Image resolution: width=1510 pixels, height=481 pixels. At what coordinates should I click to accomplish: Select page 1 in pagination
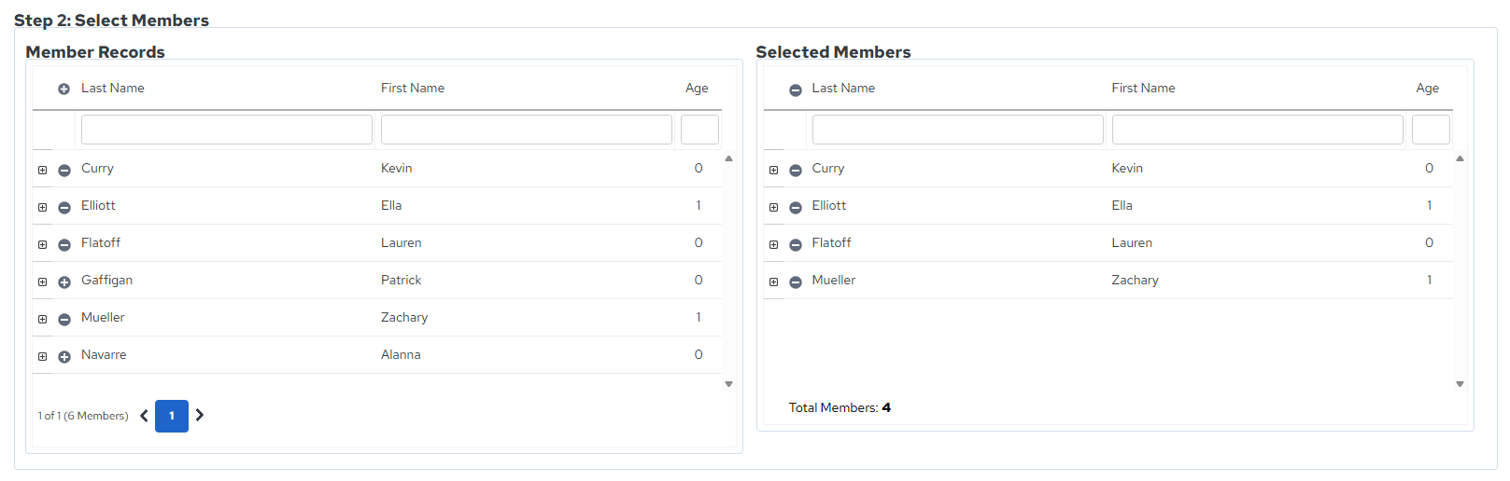(x=172, y=416)
